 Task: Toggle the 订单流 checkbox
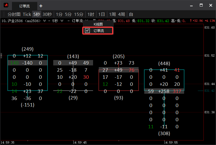pyautogui.click(x=88, y=31)
